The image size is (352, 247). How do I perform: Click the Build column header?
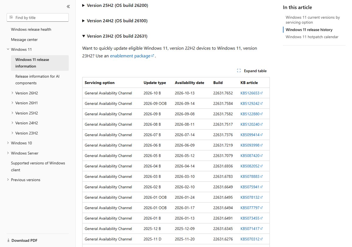(x=218, y=83)
